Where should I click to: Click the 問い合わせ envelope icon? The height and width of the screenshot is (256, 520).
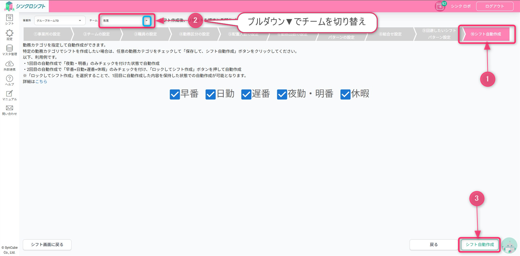[x=9, y=108]
